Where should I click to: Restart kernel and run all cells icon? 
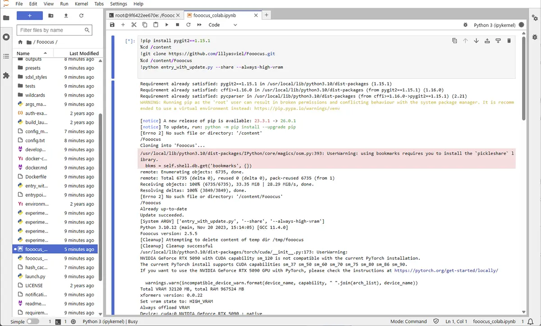coord(199,25)
